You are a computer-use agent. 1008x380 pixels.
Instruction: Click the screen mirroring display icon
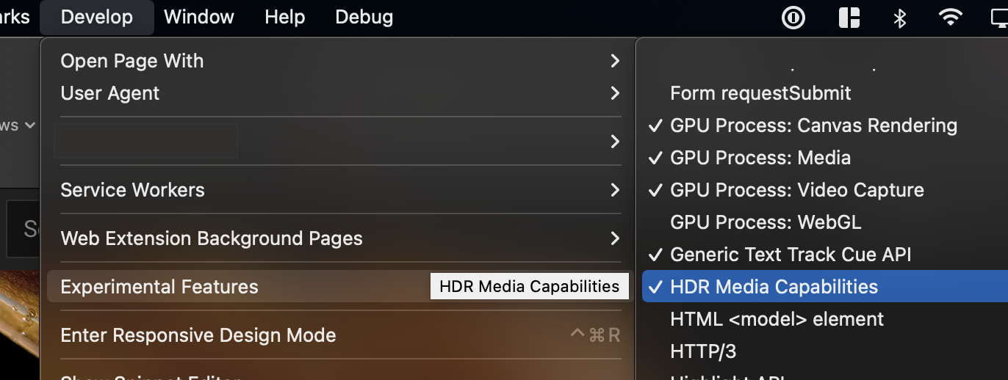tap(1000, 18)
